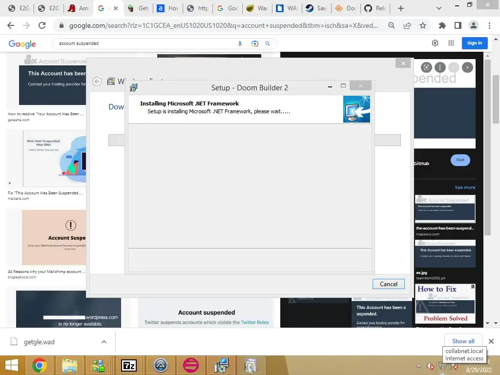Image resolution: width=500 pixels, height=375 pixels.
Task: Click 'Show all' downloads
Action: tap(463, 341)
